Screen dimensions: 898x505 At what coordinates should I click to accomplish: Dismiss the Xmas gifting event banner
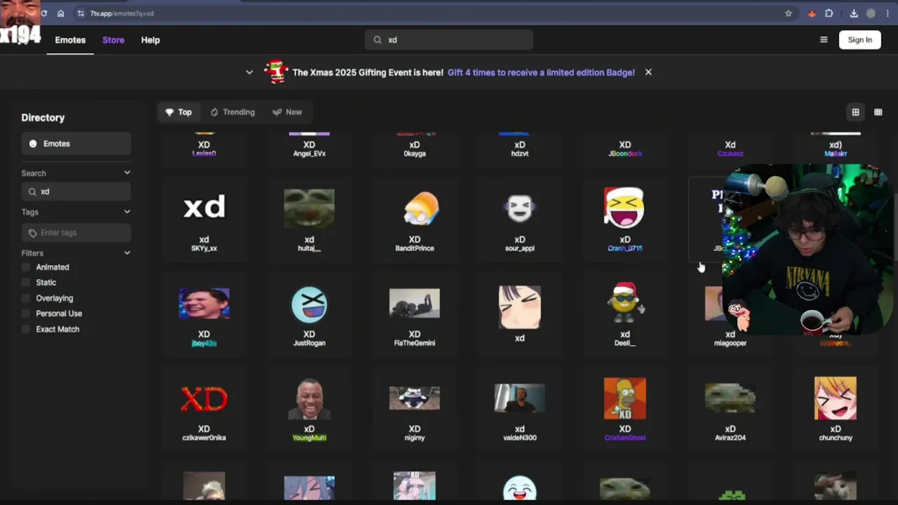(648, 72)
